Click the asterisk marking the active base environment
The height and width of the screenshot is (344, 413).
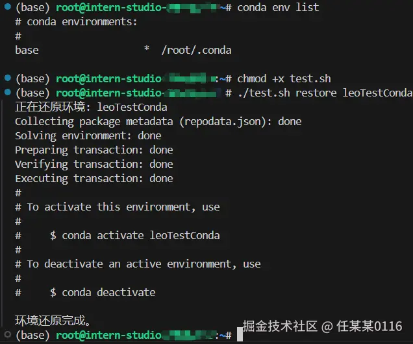click(147, 49)
